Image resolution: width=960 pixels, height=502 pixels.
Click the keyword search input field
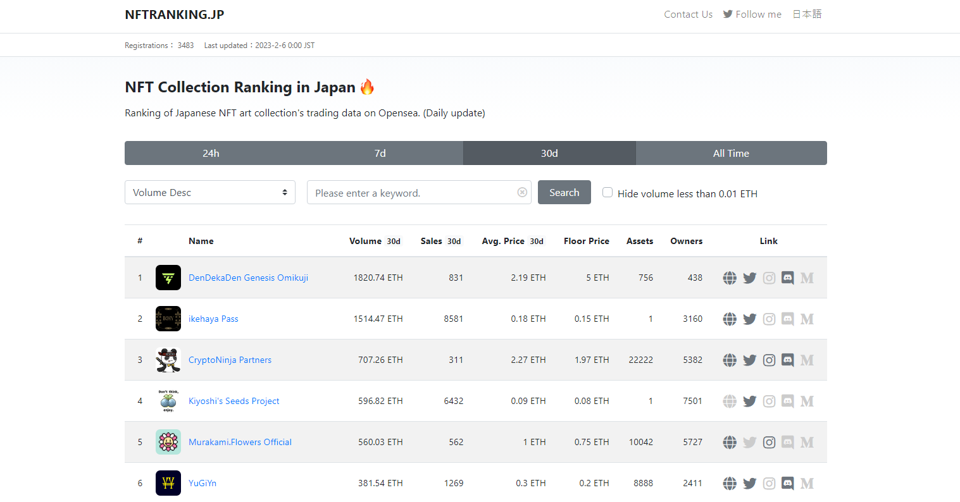tap(411, 192)
